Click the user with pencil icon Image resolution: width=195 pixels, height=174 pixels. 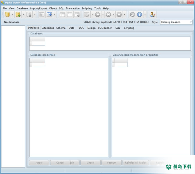(x=152, y=14)
